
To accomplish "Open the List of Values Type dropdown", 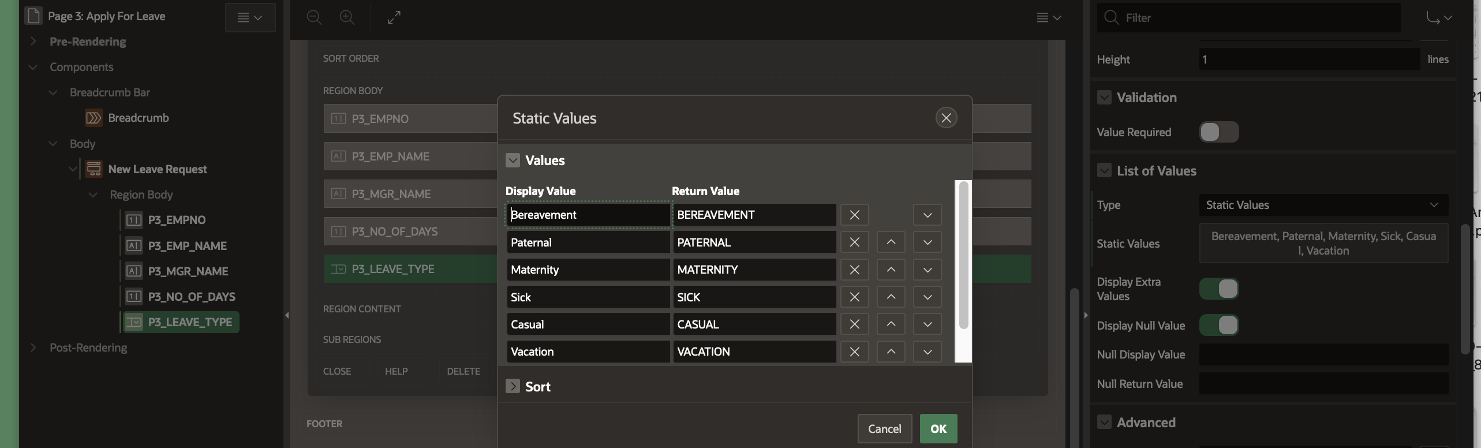I will pos(1323,205).
